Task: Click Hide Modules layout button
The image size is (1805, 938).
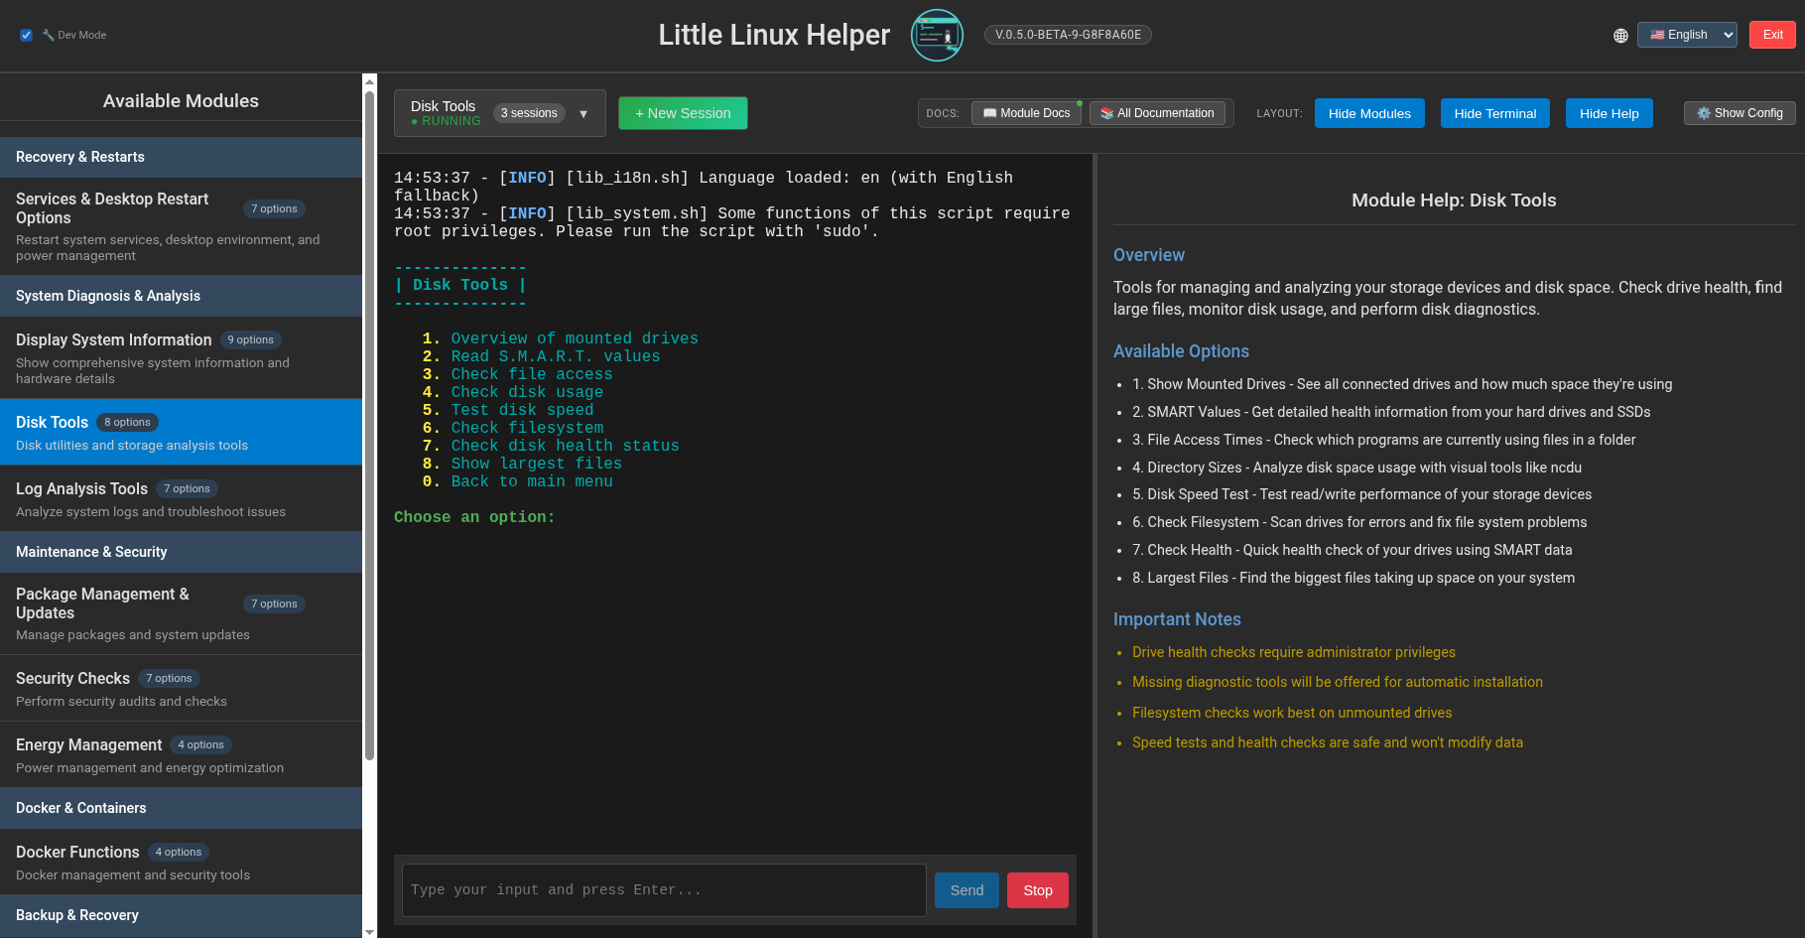Action: tap(1369, 113)
